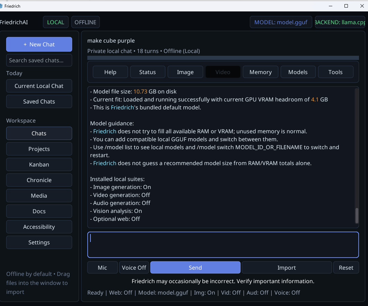Click 'Aud: Off' in the status bar
Screen dimensions: 368x306
[x=257, y=292]
